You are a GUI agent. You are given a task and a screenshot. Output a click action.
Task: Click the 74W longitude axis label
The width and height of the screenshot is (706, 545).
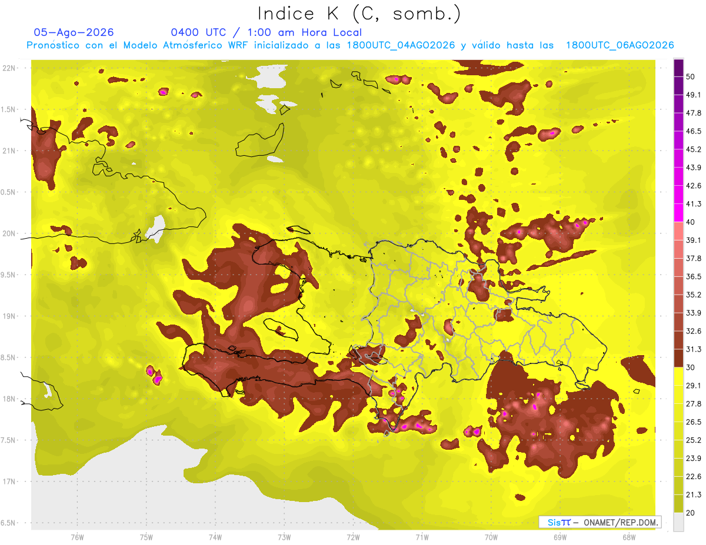(215, 537)
